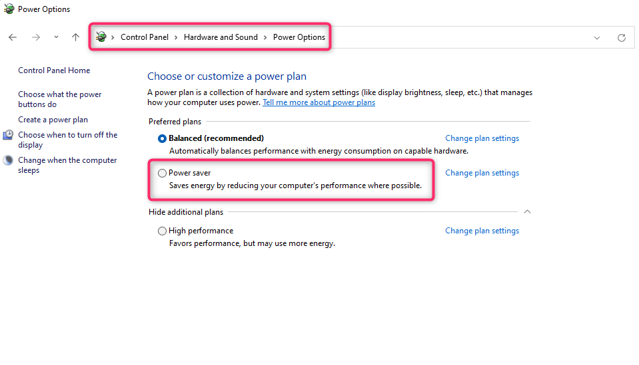Open the recent locations dropdown arrow
The image size is (639, 365).
(56, 37)
